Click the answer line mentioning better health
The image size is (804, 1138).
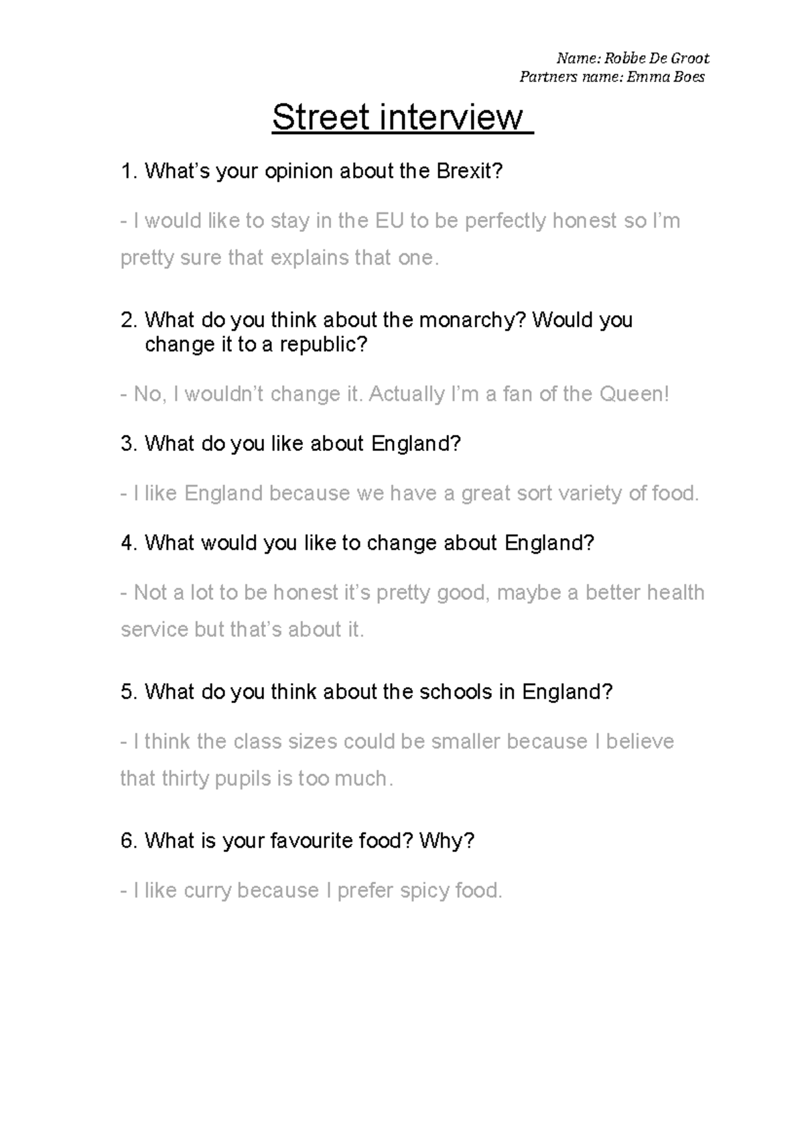(x=412, y=593)
